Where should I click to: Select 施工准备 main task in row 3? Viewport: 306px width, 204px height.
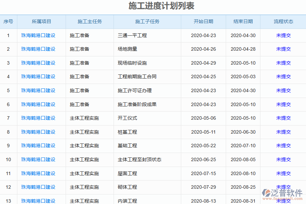(x=79, y=63)
